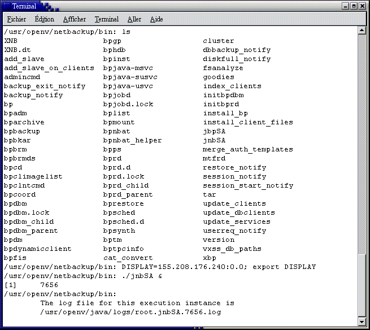The width and height of the screenshot is (370, 330).
Task: Click the entry goodies
Action: 219,77
